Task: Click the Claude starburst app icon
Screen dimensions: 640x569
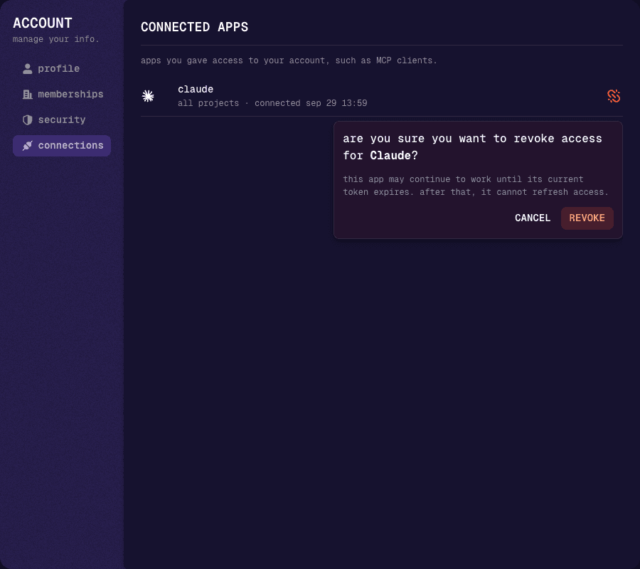Action: (x=148, y=96)
